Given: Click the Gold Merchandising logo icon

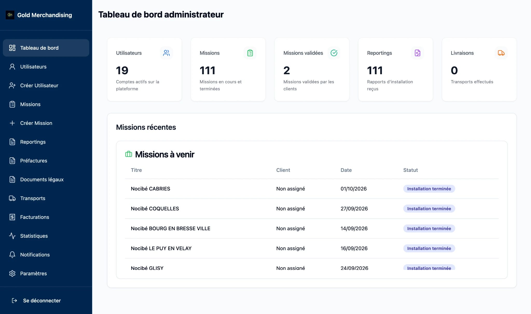Looking at the screenshot, I should [x=10, y=15].
